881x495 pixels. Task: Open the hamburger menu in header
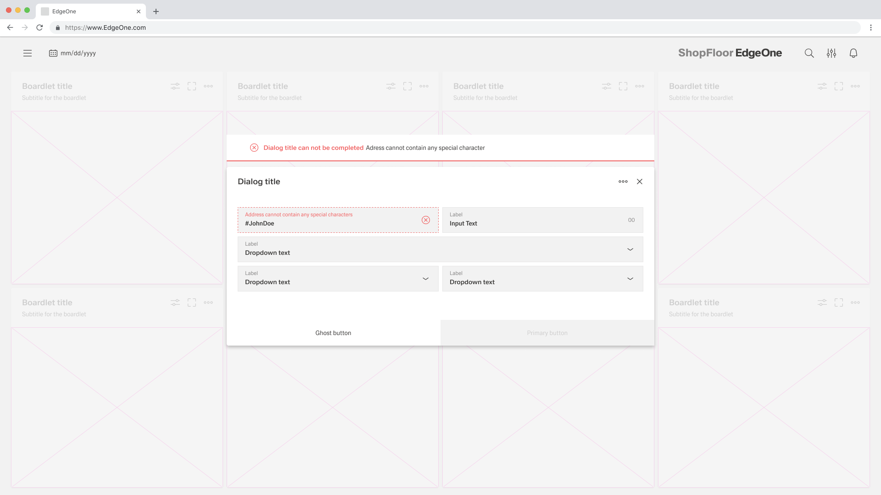coord(28,53)
